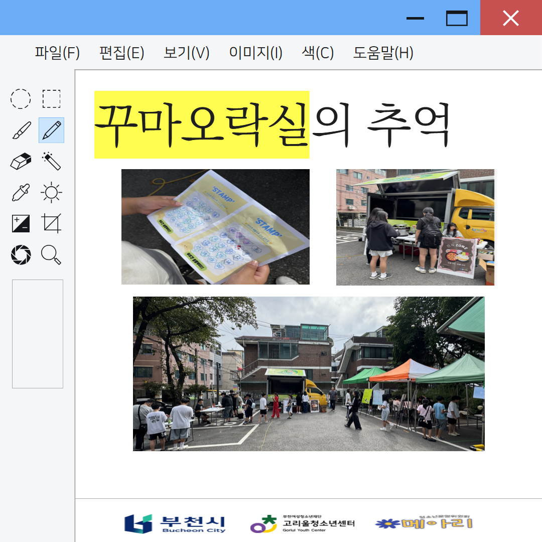Screen dimensions: 542x542
Task: Click the empty tool options box in sidebar
Action: click(38, 334)
